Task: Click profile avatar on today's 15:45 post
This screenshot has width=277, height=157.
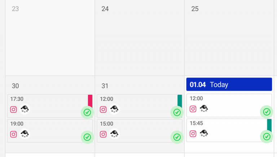Action: tap(204, 133)
